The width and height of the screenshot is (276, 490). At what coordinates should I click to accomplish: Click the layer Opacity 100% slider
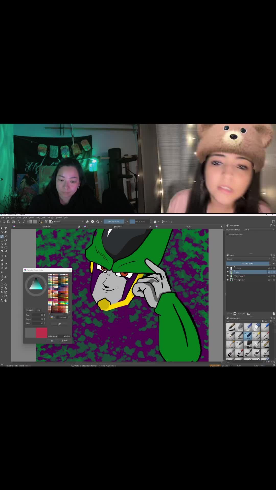tap(247, 264)
